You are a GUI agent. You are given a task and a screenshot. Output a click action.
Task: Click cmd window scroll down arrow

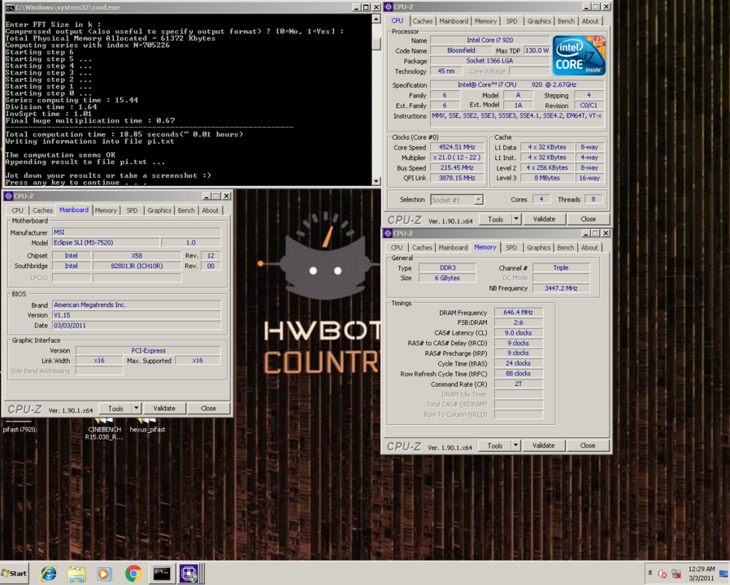click(x=376, y=181)
